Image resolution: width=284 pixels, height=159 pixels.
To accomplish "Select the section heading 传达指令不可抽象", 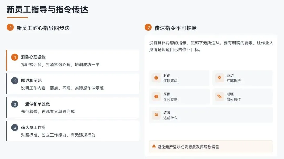I will [x=176, y=28].
